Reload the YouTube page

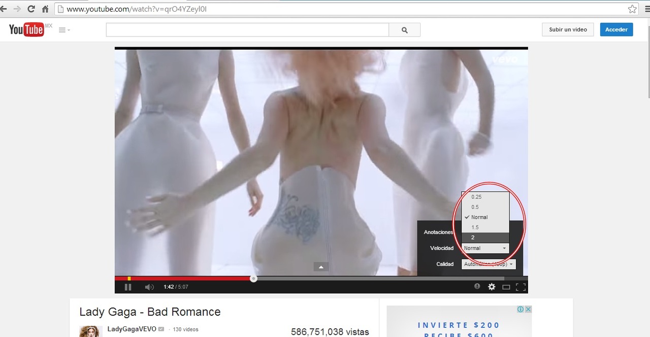[x=31, y=9]
